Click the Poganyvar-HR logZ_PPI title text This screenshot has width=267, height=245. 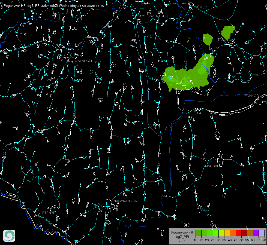[x=54, y=6]
